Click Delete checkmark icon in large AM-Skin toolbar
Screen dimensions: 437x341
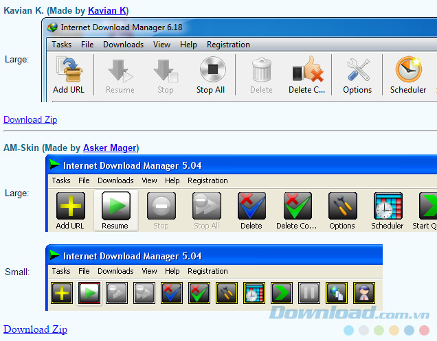point(251,206)
